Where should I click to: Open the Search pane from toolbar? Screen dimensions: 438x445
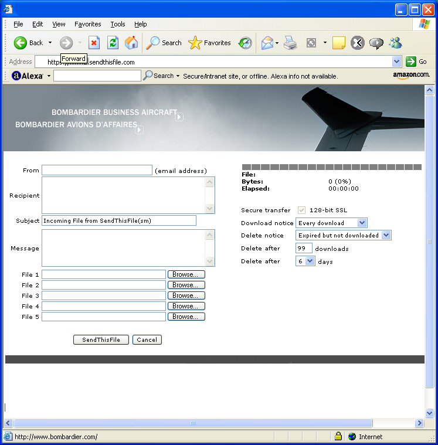tap(164, 43)
